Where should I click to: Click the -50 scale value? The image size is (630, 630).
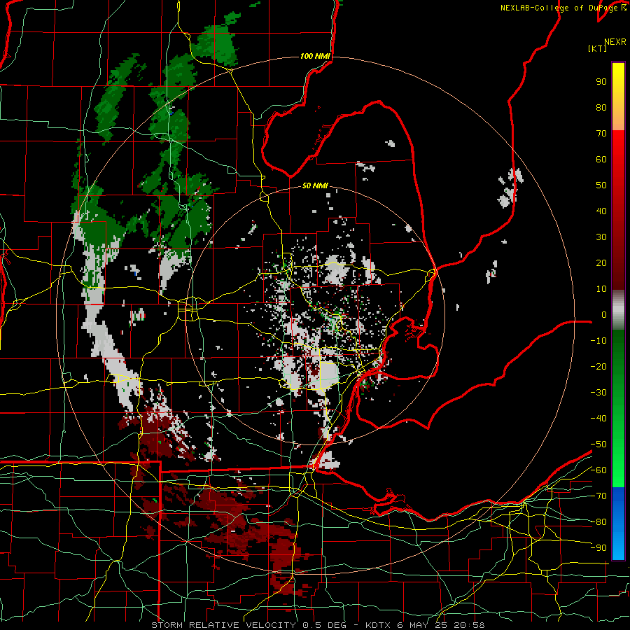pos(598,444)
